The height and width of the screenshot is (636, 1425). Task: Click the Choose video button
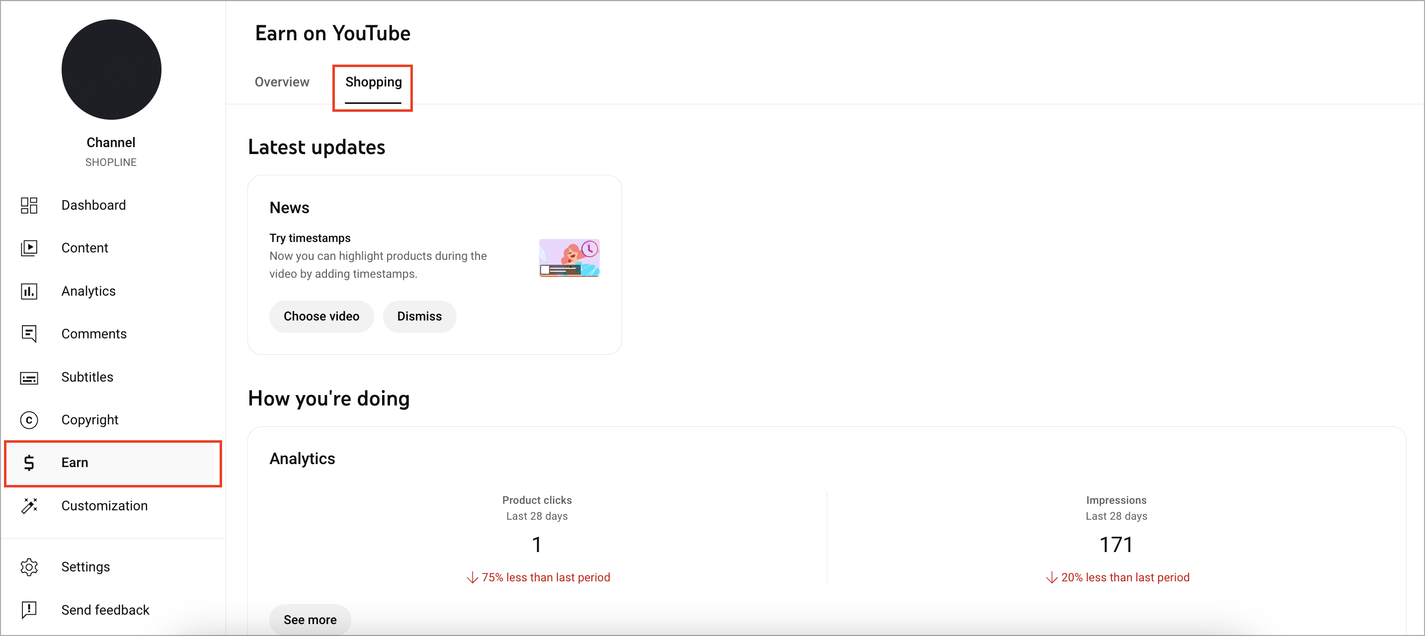[321, 317]
